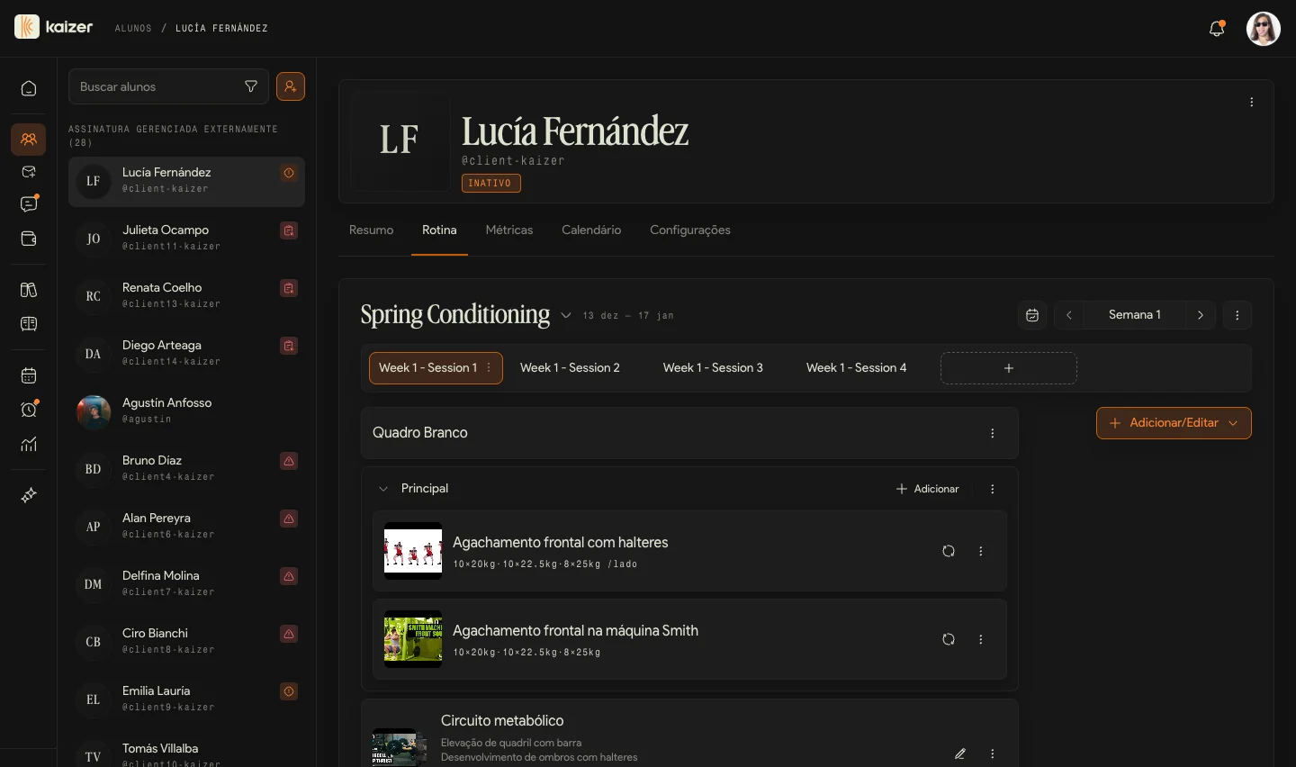This screenshot has width=1296, height=767.
Task: Click the add student button
Action: coord(291,86)
